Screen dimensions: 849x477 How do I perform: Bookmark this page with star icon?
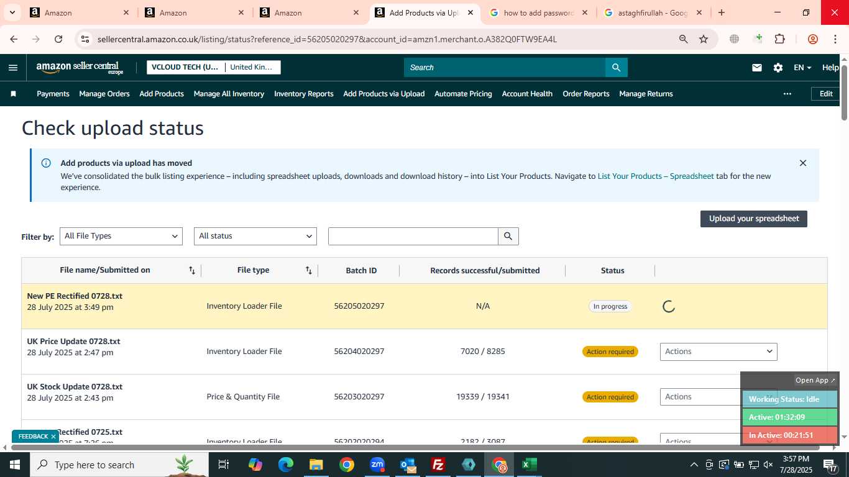click(704, 39)
